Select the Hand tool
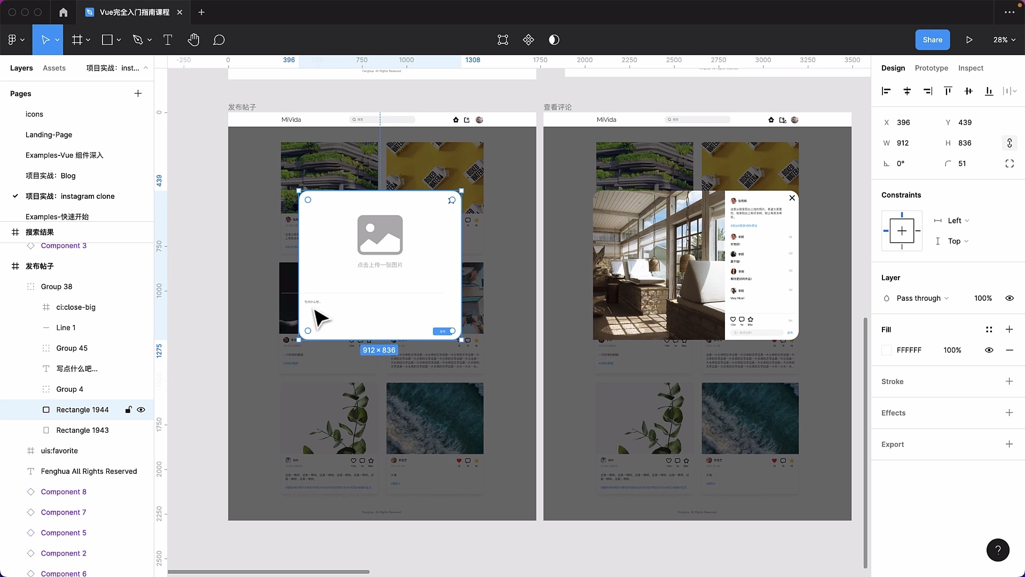Screen dimensions: 1025x577 193,40
